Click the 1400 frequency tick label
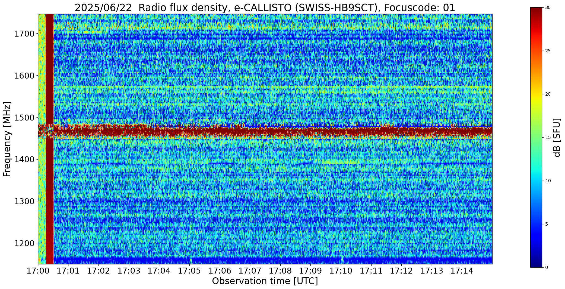565x289 pixels. 24,160
